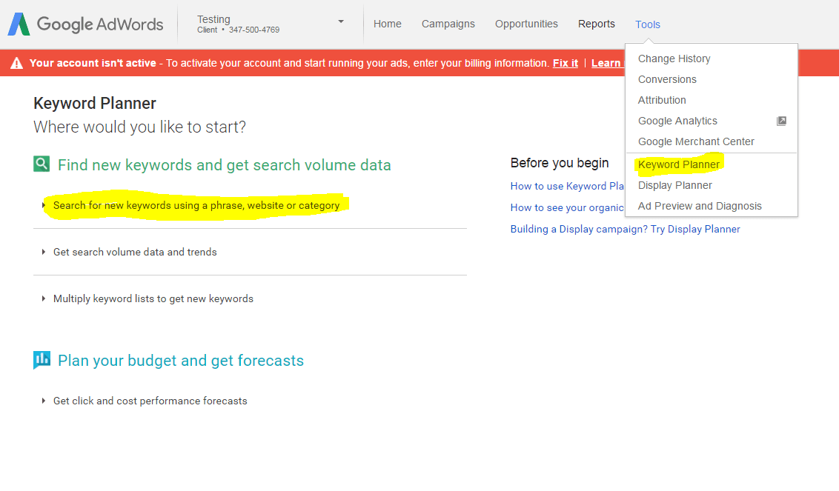The height and width of the screenshot is (491, 839).
Task: Select Conversions in the Tools menu
Action: [x=667, y=80]
